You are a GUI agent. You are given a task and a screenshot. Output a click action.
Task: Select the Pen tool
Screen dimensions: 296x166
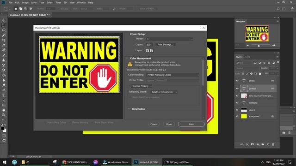pos(4,90)
